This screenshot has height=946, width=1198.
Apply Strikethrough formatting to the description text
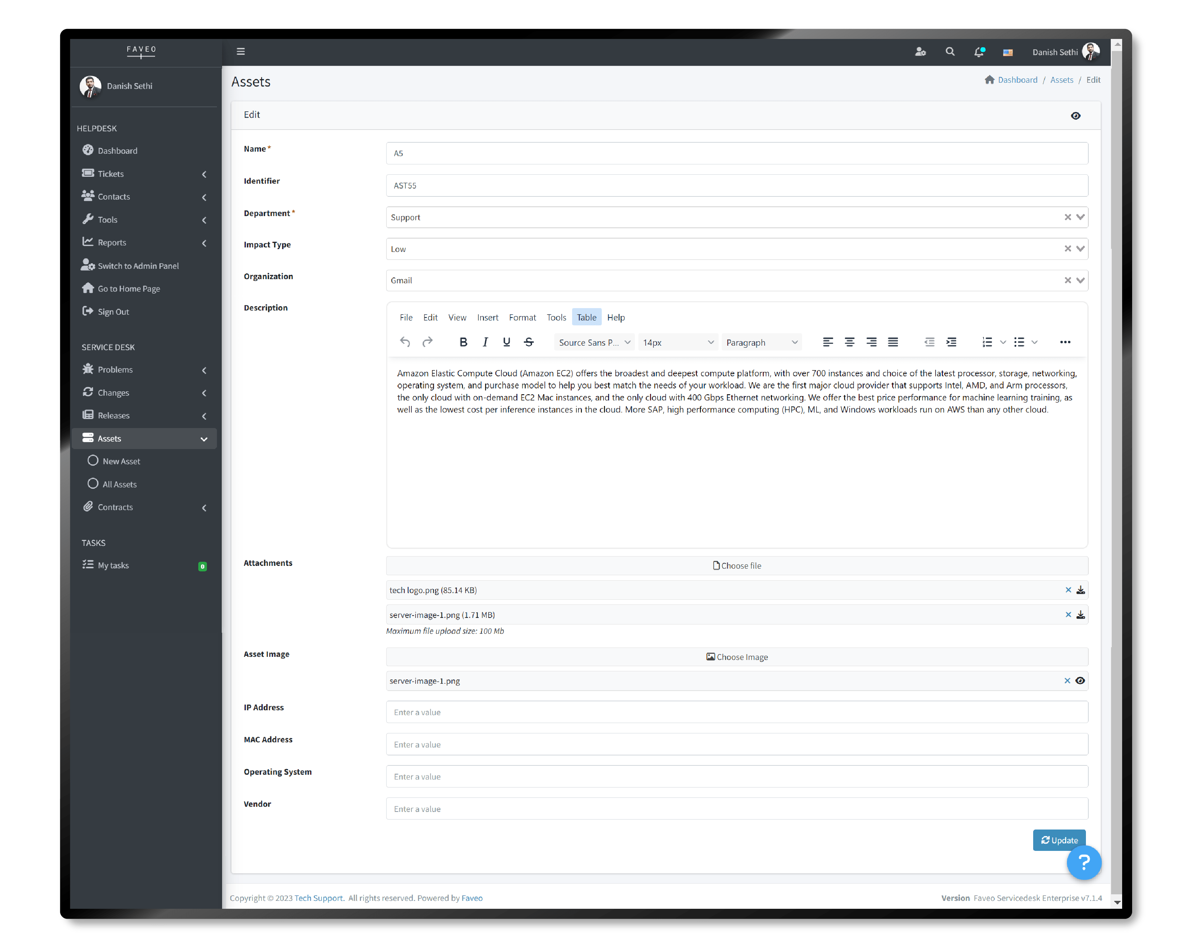(x=529, y=342)
